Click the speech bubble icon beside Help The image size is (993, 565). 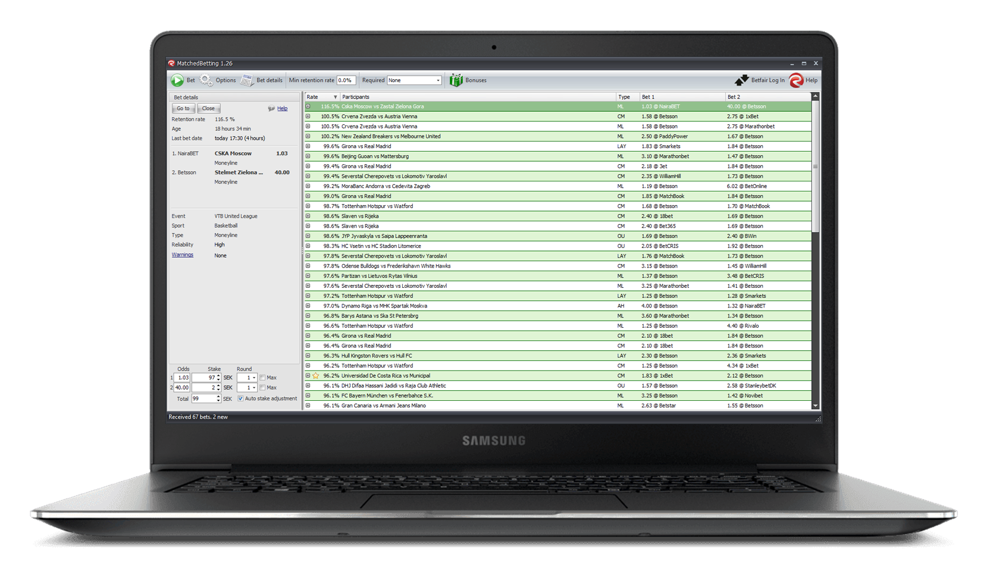tap(271, 109)
